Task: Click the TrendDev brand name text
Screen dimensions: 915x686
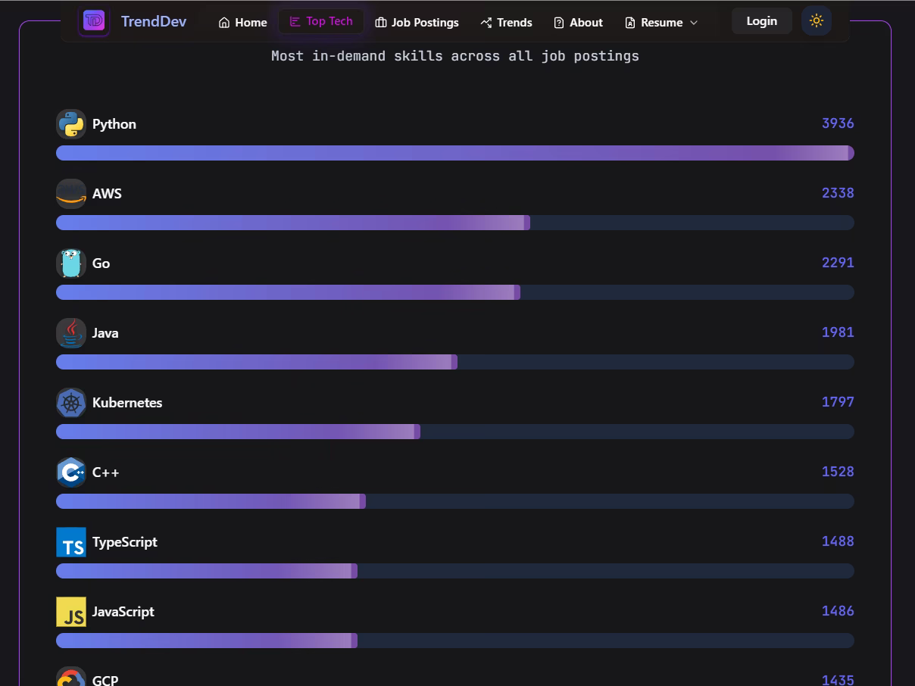Action: point(153,21)
